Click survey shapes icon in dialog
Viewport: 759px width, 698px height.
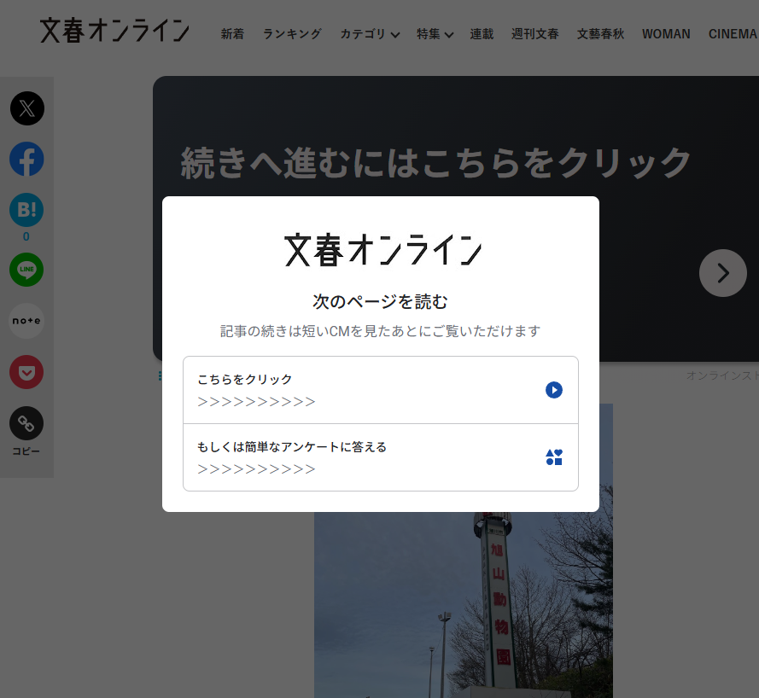click(554, 457)
